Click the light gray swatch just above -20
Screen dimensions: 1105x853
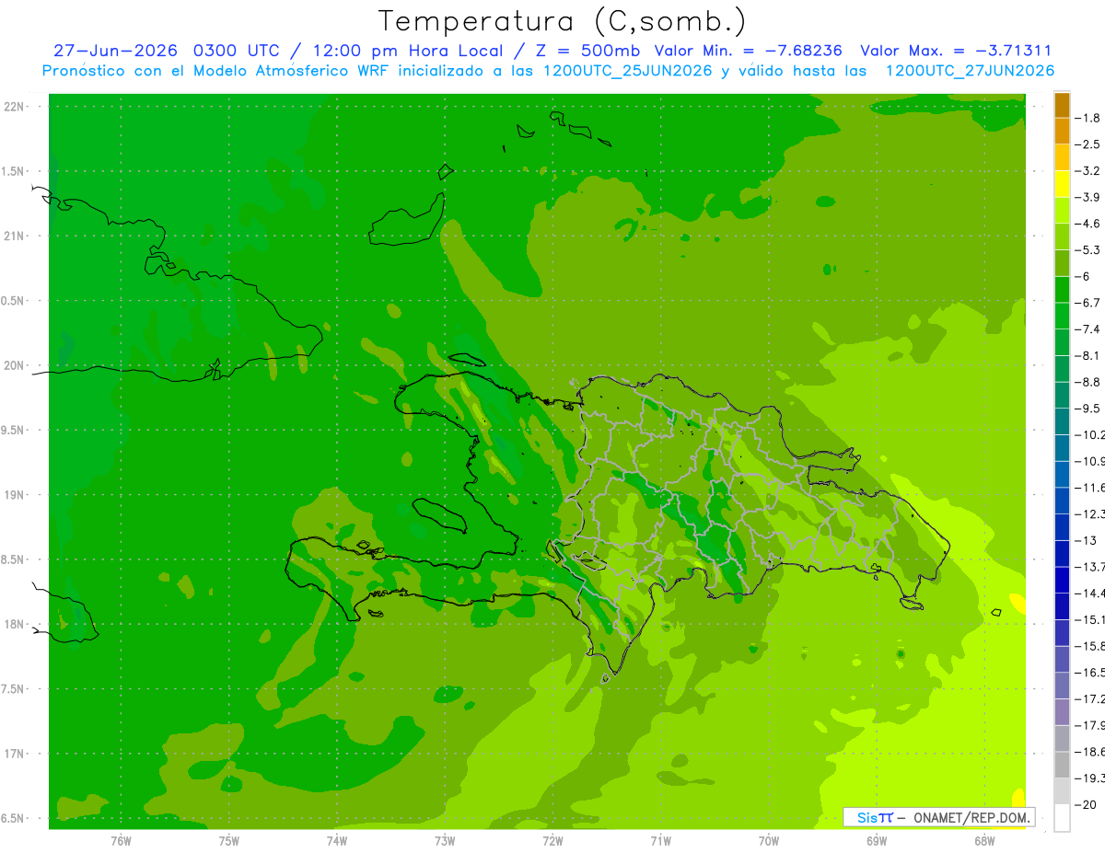click(x=1062, y=791)
